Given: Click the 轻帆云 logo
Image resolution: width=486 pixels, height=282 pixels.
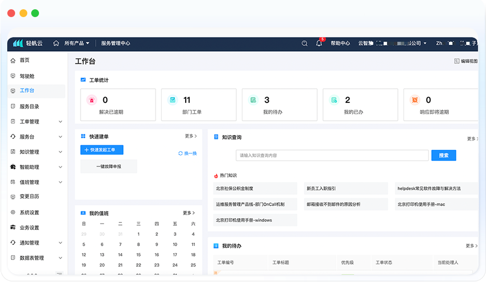Looking at the screenshot, I should coord(28,43).
